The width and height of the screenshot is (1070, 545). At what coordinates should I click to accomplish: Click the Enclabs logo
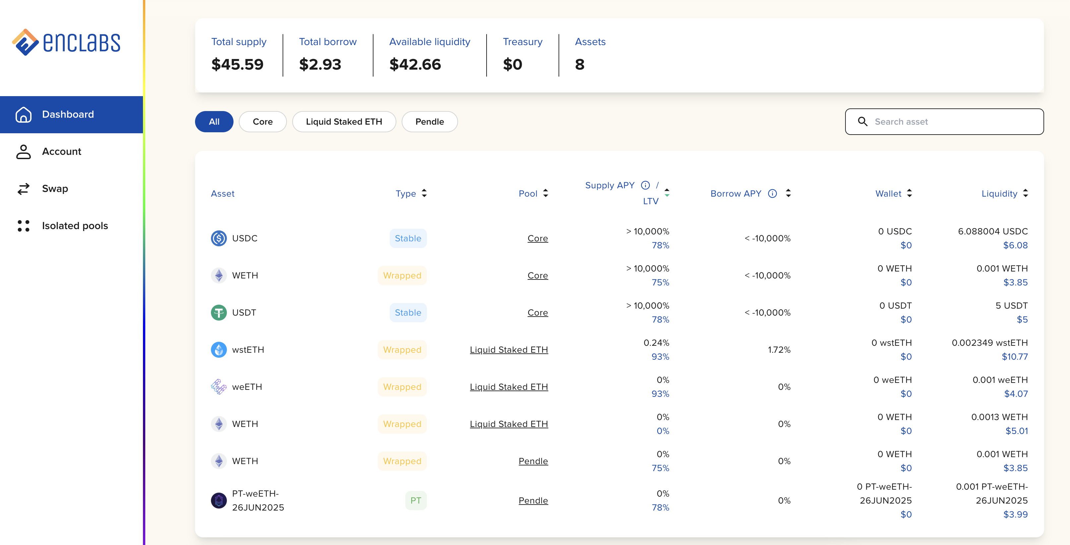click(x=66, y=42)
